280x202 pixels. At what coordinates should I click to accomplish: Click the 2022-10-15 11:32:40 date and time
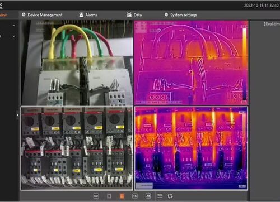262,6
